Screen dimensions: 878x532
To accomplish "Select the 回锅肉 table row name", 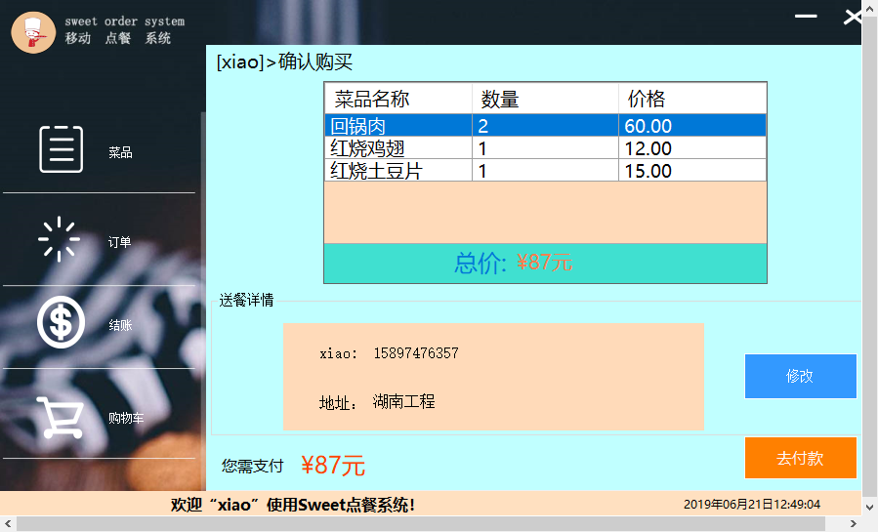I will pyautogui.click(x=398, y=126).
